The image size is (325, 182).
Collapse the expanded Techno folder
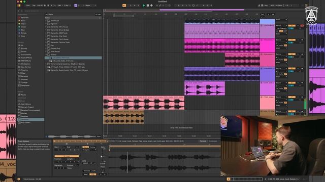(46, 55)
